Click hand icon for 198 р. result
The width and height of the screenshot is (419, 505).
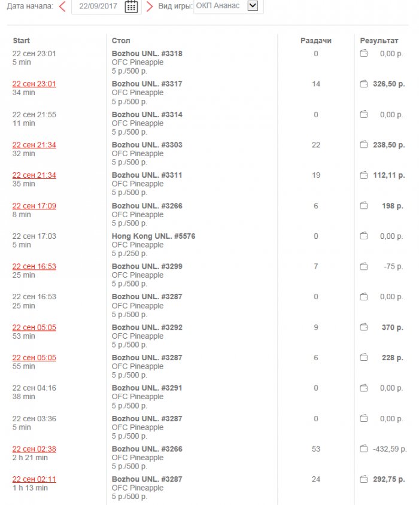(x=363, y=206)
